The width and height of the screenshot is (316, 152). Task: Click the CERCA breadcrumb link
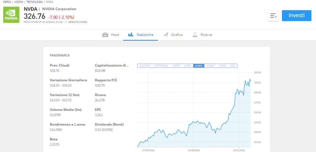coord(7,2)
